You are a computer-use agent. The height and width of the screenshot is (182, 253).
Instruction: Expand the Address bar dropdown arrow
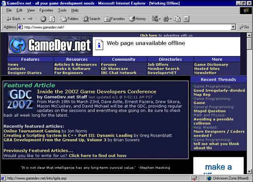coord(233,27)
